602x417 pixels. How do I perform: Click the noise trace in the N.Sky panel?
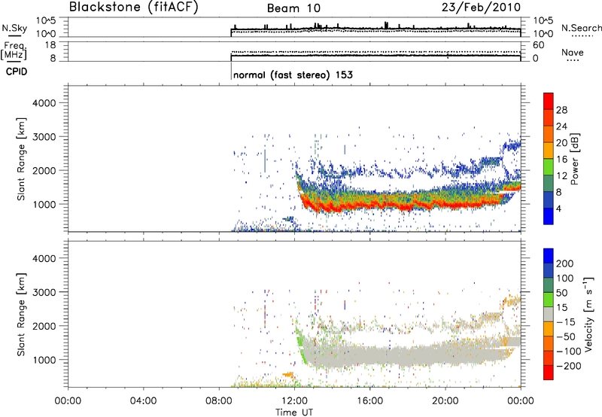tap(375, 29)
